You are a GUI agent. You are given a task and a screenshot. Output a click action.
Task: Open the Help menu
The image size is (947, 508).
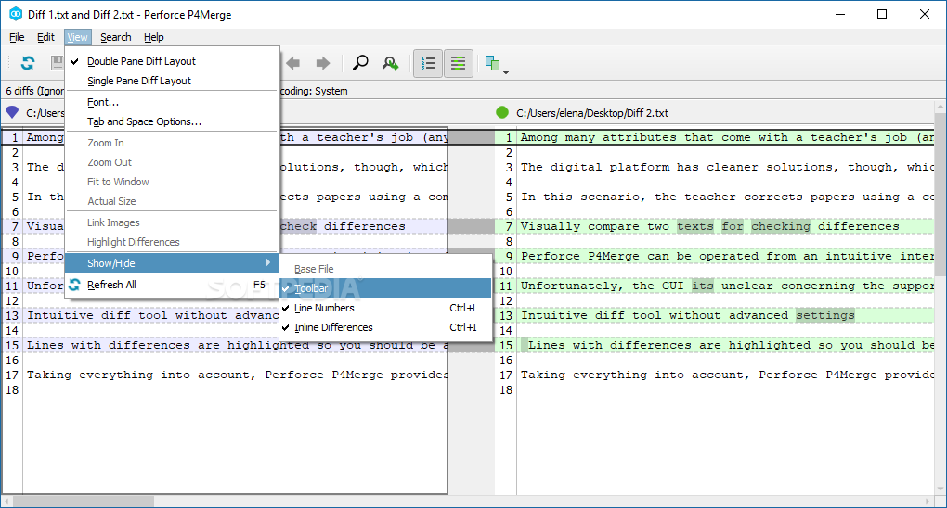pos(153,37)
